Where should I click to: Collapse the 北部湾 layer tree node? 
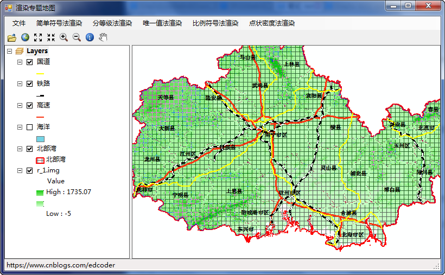pyautogui.click(x=20, y=149)
